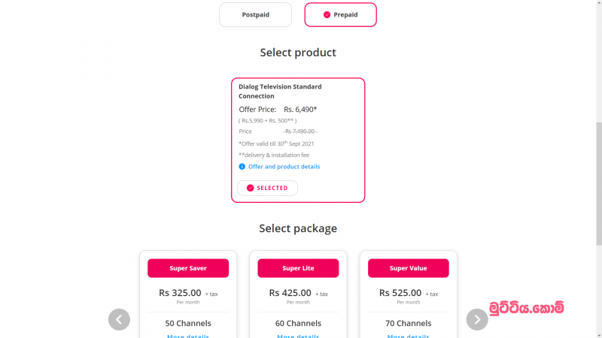Open Offer and product details link
Image resolution: width=602 pixels, height=338 pixels.
click(x=284, y=166)
